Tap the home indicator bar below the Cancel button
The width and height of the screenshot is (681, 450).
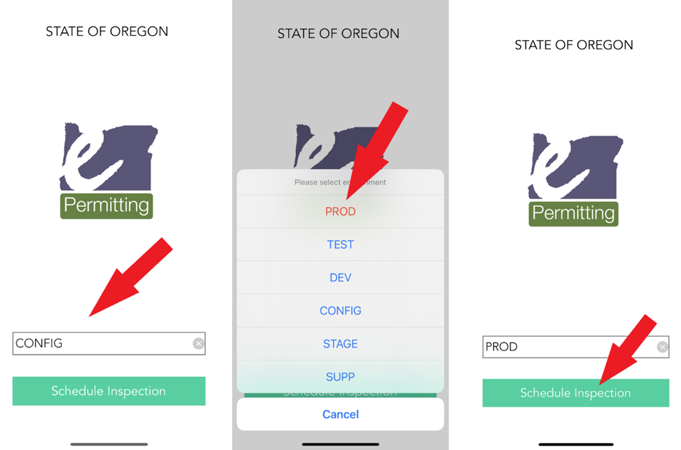click(340, 444)
